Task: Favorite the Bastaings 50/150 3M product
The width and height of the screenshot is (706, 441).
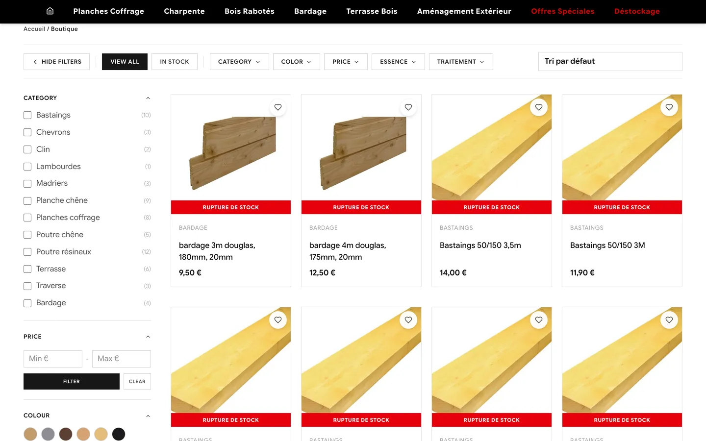Action: click(x=669, y=107)
